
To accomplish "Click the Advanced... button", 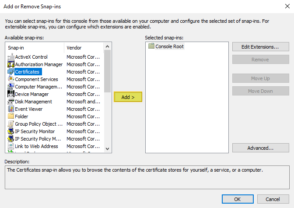I will click(260, 148).
